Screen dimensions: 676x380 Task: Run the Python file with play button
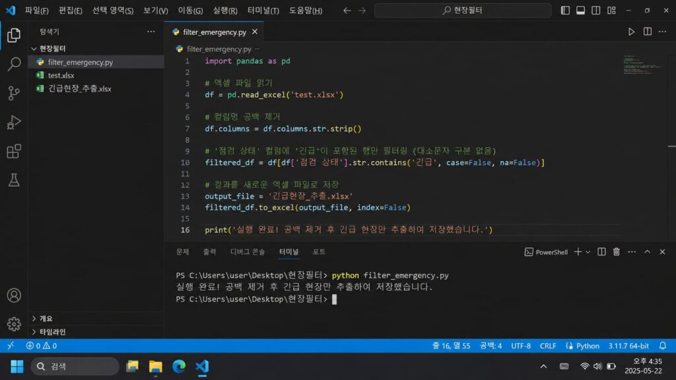[631, 32]
